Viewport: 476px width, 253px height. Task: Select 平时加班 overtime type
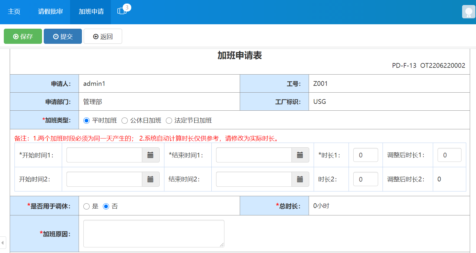87,120
